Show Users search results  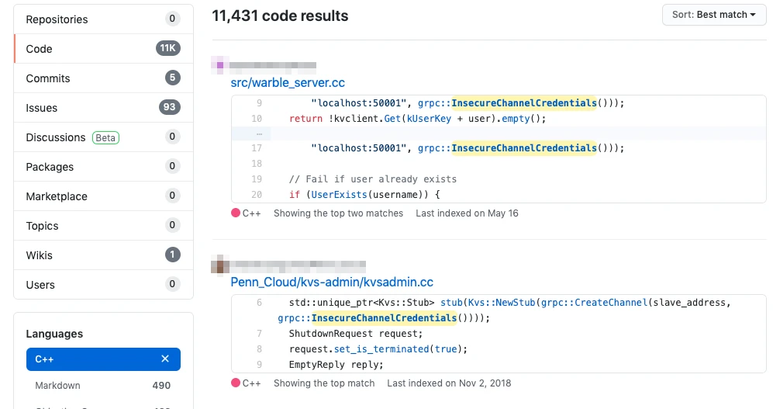(40, 285)
